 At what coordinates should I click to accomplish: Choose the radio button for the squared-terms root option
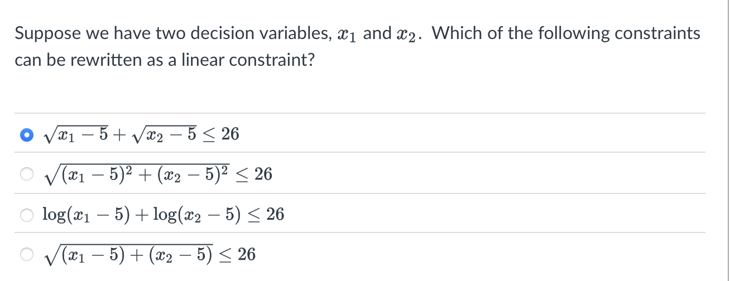pos(26,175)
